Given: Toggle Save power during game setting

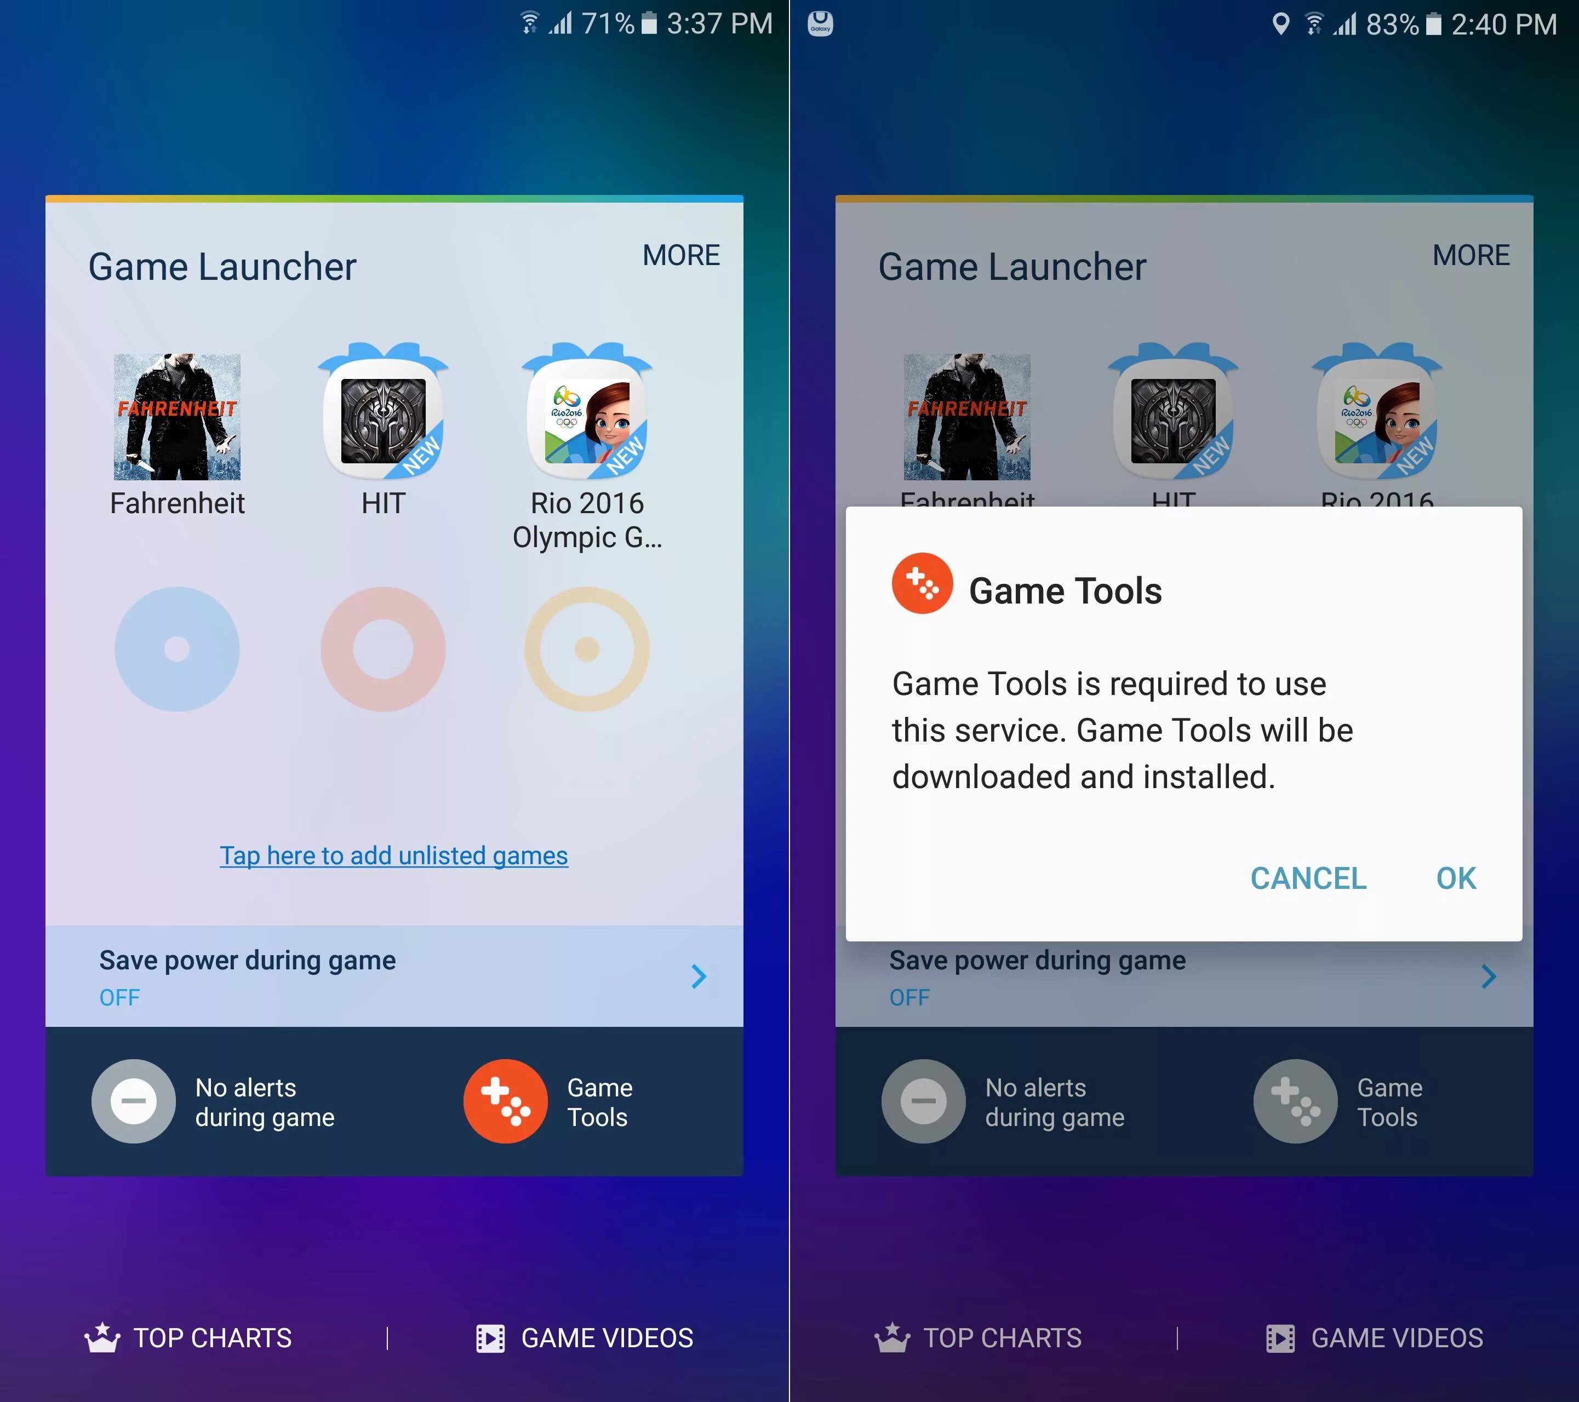Looking at the screenshot, I should click(393, 973).
